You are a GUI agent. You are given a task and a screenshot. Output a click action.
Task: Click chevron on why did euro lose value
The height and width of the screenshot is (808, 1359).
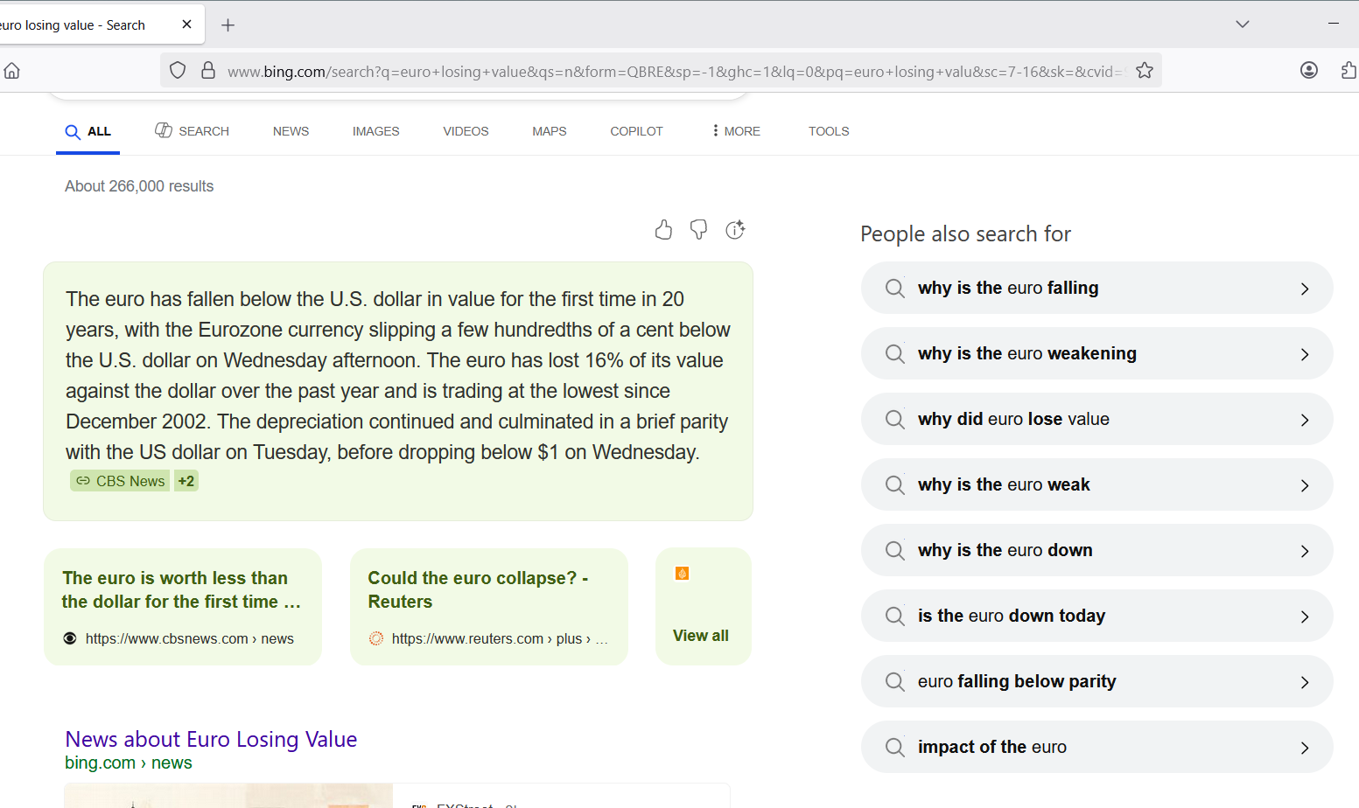(x=1305, y=420)
